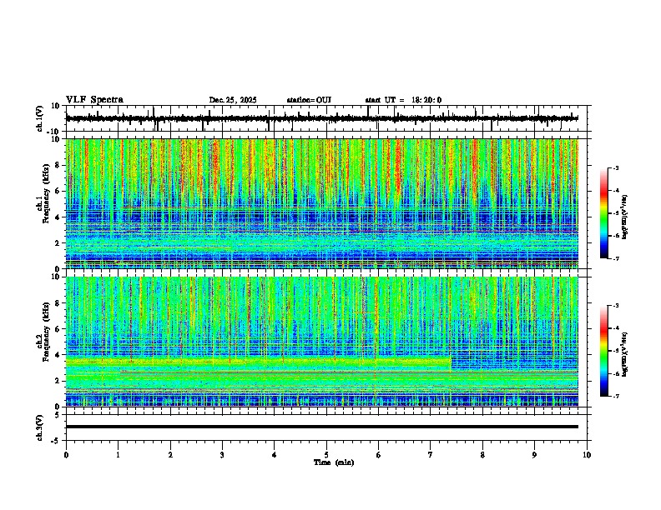661x510 pixels.
Task: Click the 'VLF Spectra' title text
Action: click(94, 100)
